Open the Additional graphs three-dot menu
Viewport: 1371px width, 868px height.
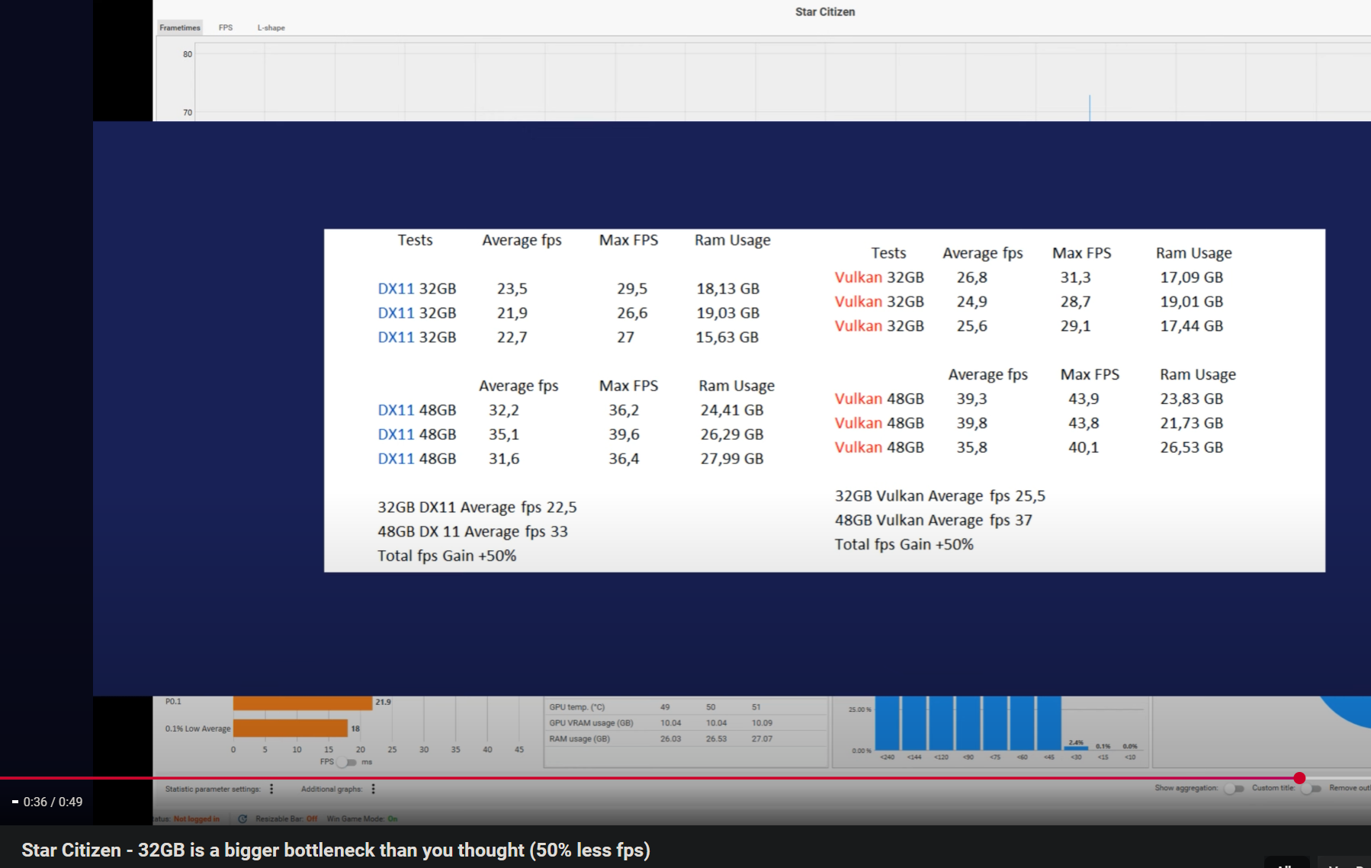tap(373, 789)
